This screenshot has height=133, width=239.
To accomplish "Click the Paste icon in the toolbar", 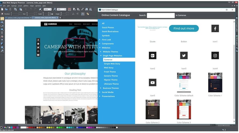I will coord(21,9).
